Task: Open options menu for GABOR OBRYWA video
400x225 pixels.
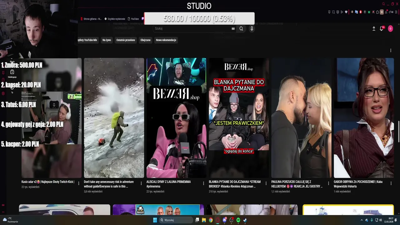Action: (391, 183)
